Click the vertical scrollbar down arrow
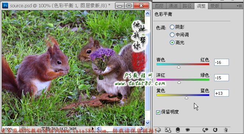Image resolution: width=244 pixels, height=134 pixels. coord(147,123)
